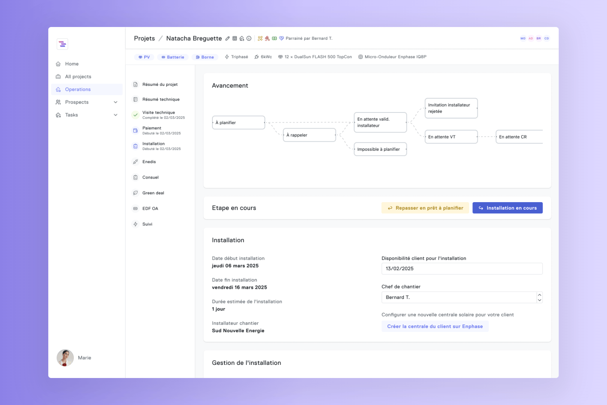607x405 pixels.
Task: Click the app logo in the sidebar
Action: click(62, 44)
